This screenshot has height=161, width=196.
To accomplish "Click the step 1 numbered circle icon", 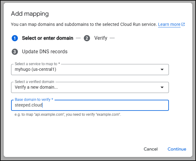I will click(14, 38).
